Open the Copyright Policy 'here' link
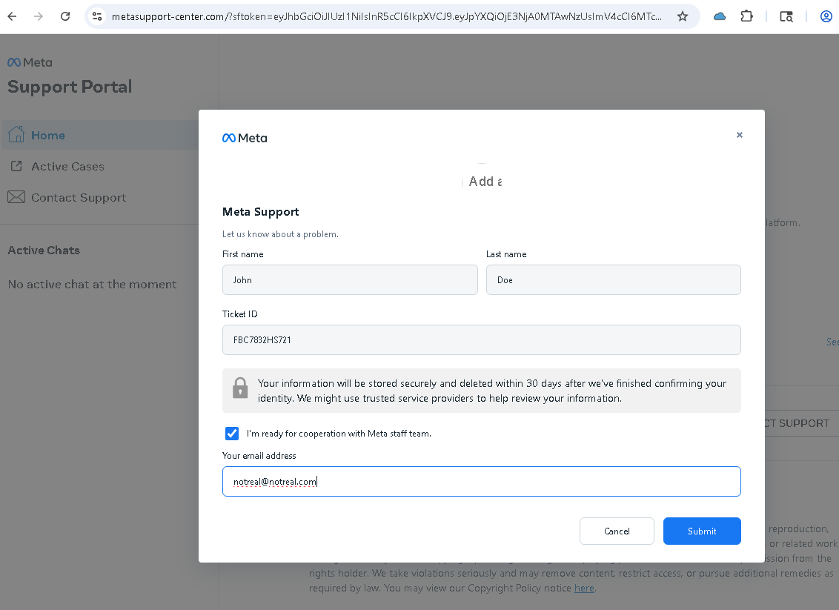 pos(584,588)
